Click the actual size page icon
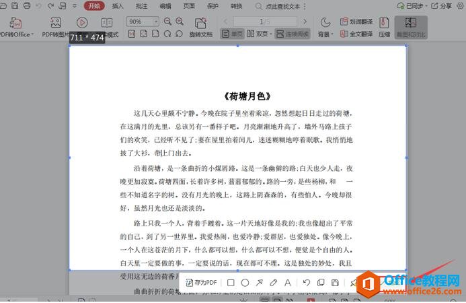Screen dimensions: 466x303 click(x=132, y=34)
